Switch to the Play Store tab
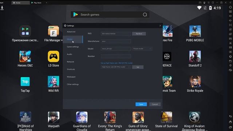The image size is (233, 131). (36, 3)
